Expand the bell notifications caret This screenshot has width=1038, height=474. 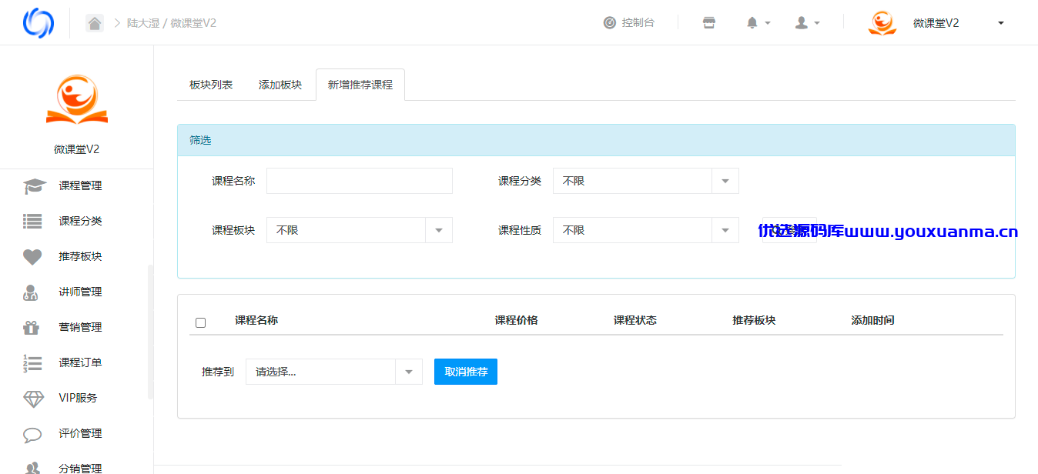tap(768, 24)
